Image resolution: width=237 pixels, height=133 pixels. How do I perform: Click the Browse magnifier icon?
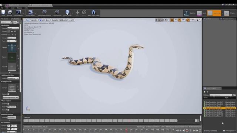(10, 12)
